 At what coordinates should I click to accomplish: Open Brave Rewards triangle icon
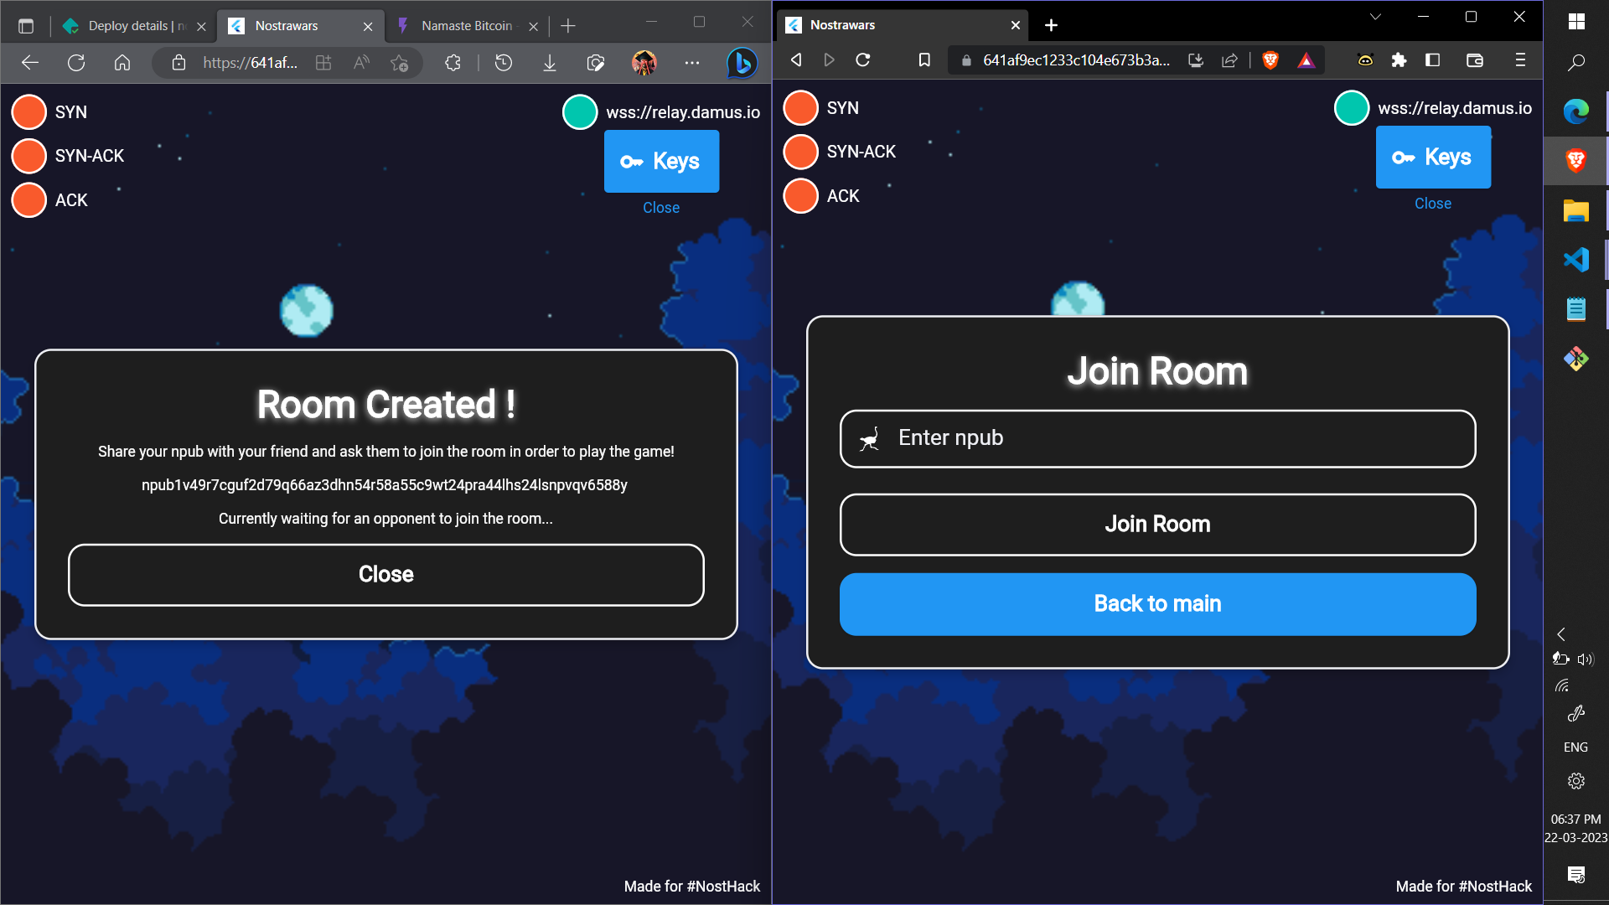tap(1306, 60)
